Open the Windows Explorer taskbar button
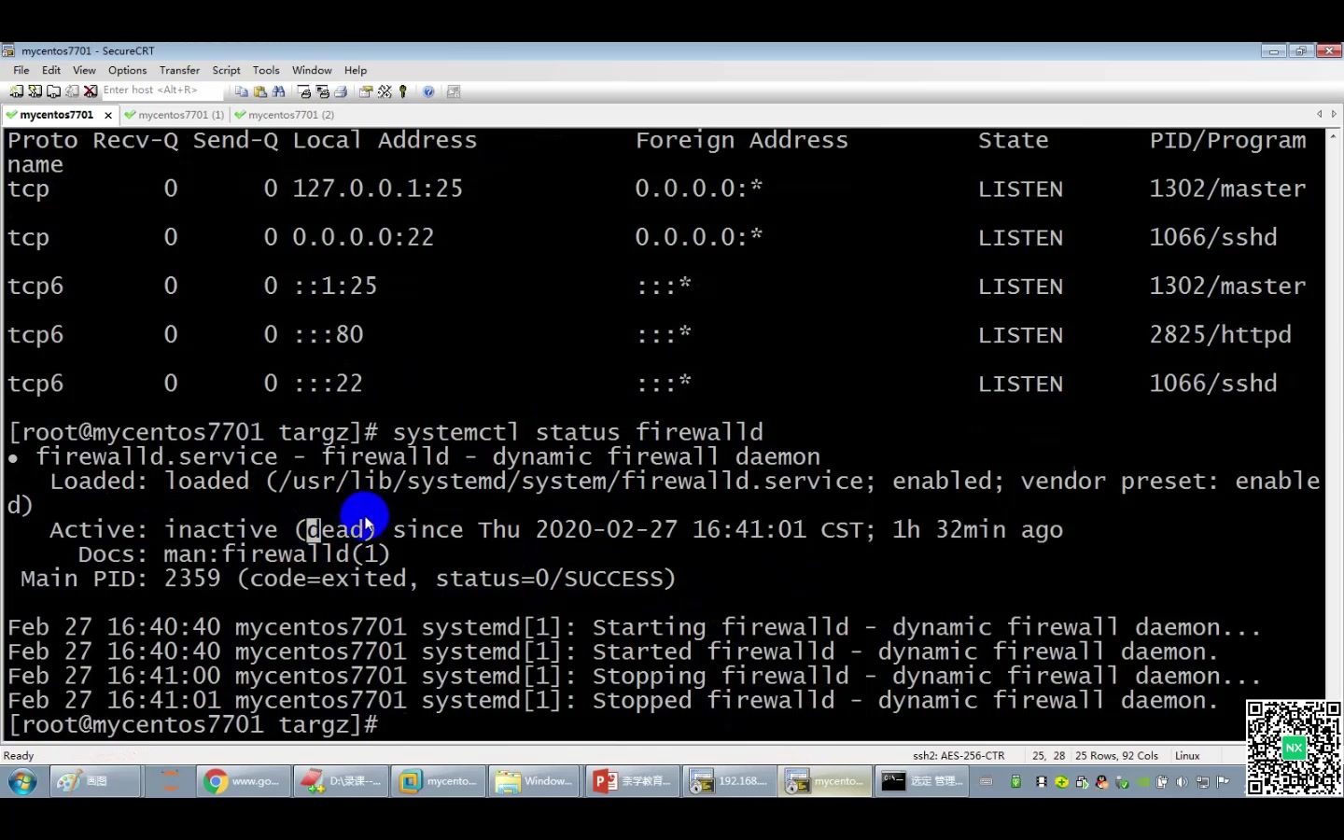 pos(534,781)
